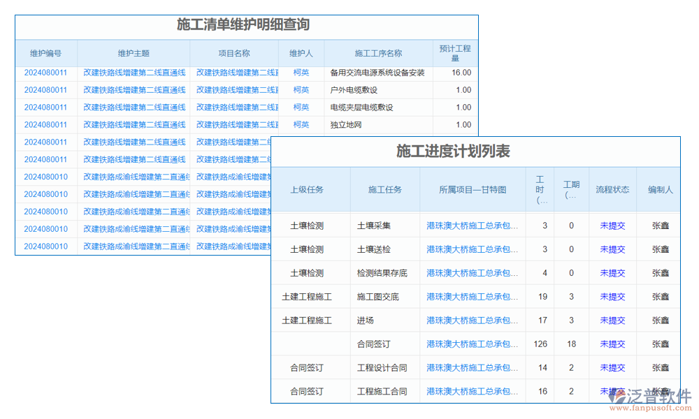Click 未提交 status in 合同签订 row with 126 hours
The image size is (699, 419).
click(x=613, y=344)
